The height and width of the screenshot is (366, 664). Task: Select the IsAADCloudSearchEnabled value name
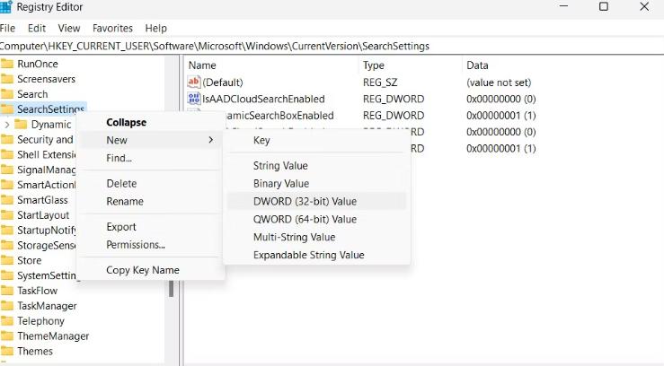263,99
